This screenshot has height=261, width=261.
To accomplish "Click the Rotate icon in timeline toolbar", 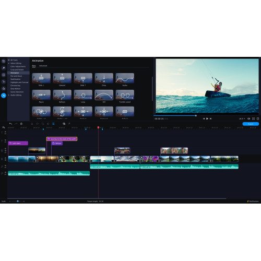I will [x=37, y=124].
